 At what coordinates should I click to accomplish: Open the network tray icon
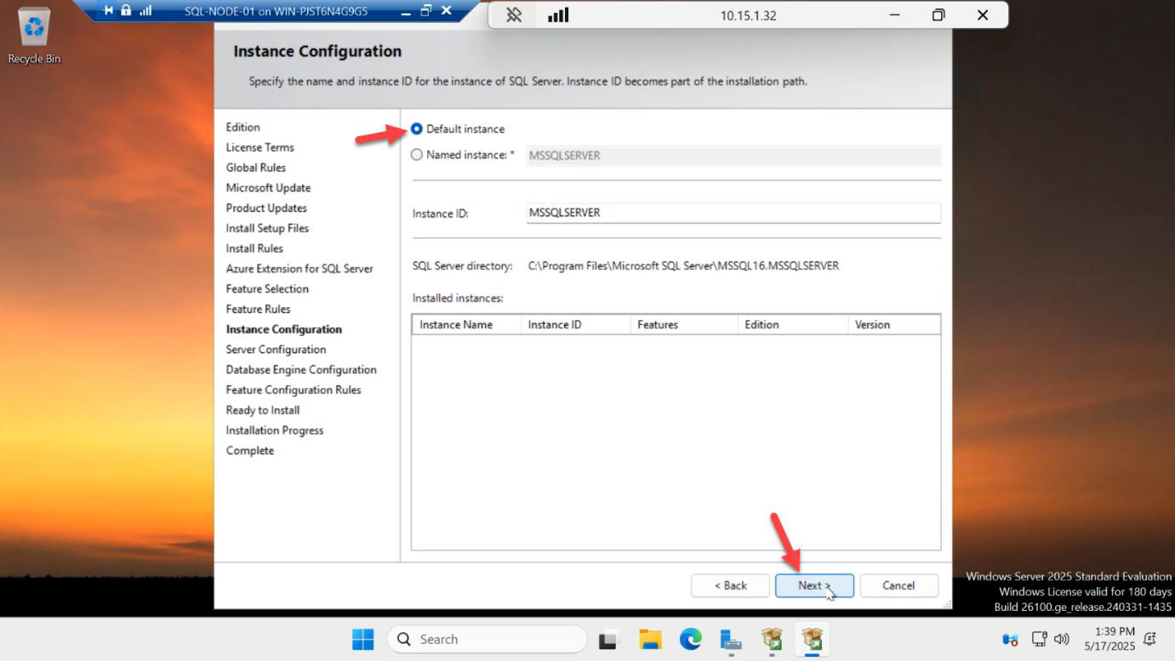coord(1039,639)
